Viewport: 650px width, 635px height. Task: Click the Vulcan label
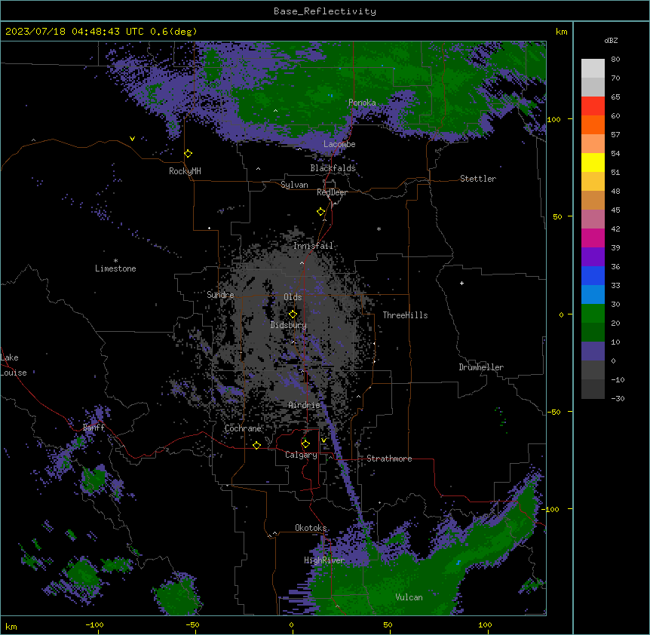coord(409,597)
